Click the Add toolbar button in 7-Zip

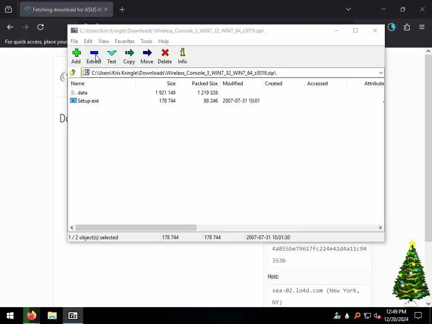[76, 56]
